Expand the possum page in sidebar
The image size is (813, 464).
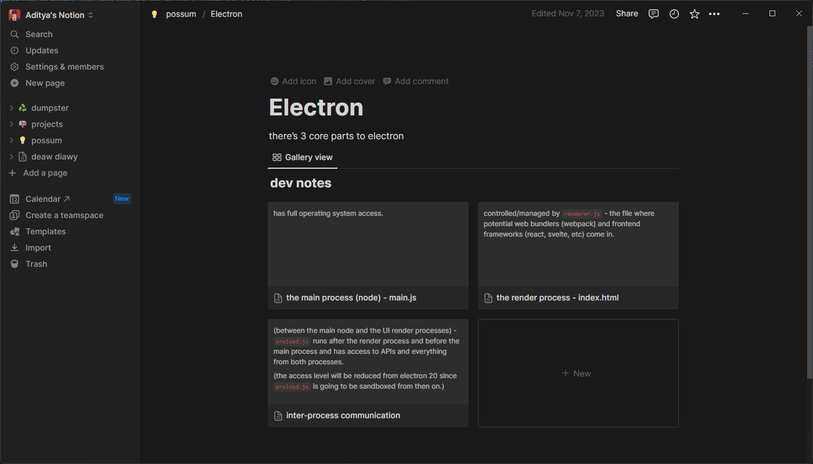click(x=12, y=140)
